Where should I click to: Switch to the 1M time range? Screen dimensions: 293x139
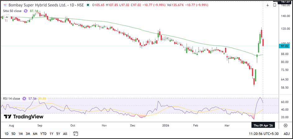click(20, 133)
